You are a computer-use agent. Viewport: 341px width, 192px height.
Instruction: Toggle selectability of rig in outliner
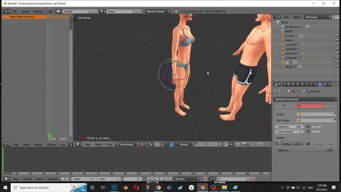click(332, 62)
